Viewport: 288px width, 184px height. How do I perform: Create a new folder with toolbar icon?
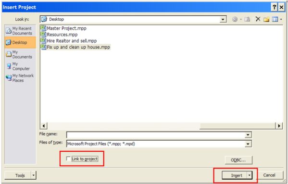266,19
